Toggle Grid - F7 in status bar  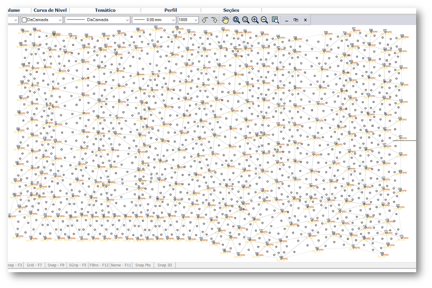(34, 265)
